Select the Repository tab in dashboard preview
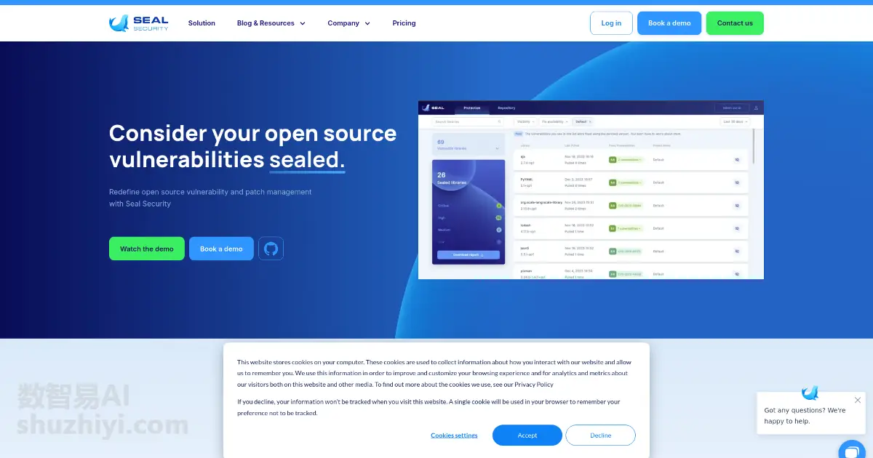Screen dimensions: 873x458 (x=506, y=108)
